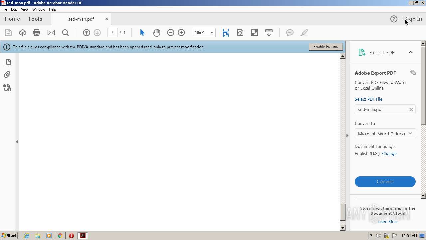
Task: Upload file to Document Cloud icon
Action: (x=22, y=33)
